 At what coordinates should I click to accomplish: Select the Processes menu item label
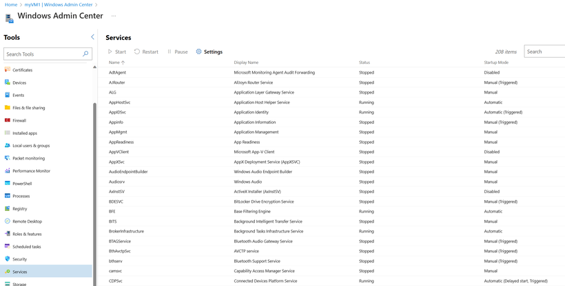21,196
